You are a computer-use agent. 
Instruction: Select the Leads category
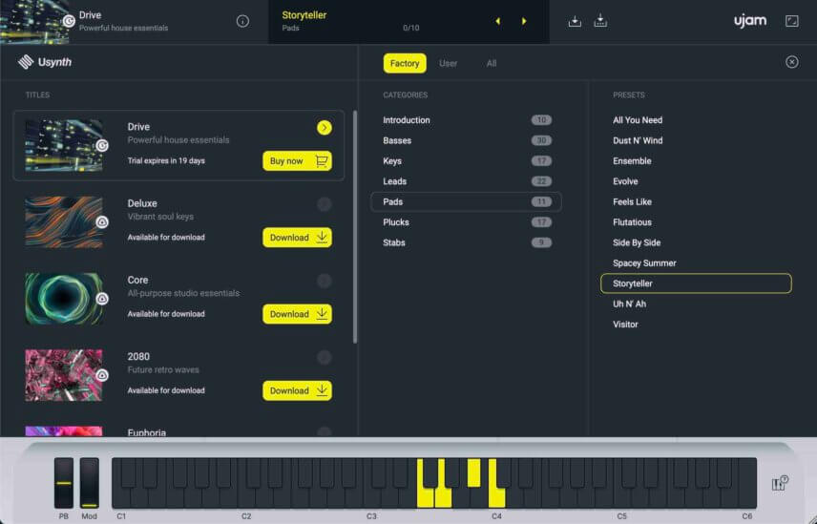point(467,181)
